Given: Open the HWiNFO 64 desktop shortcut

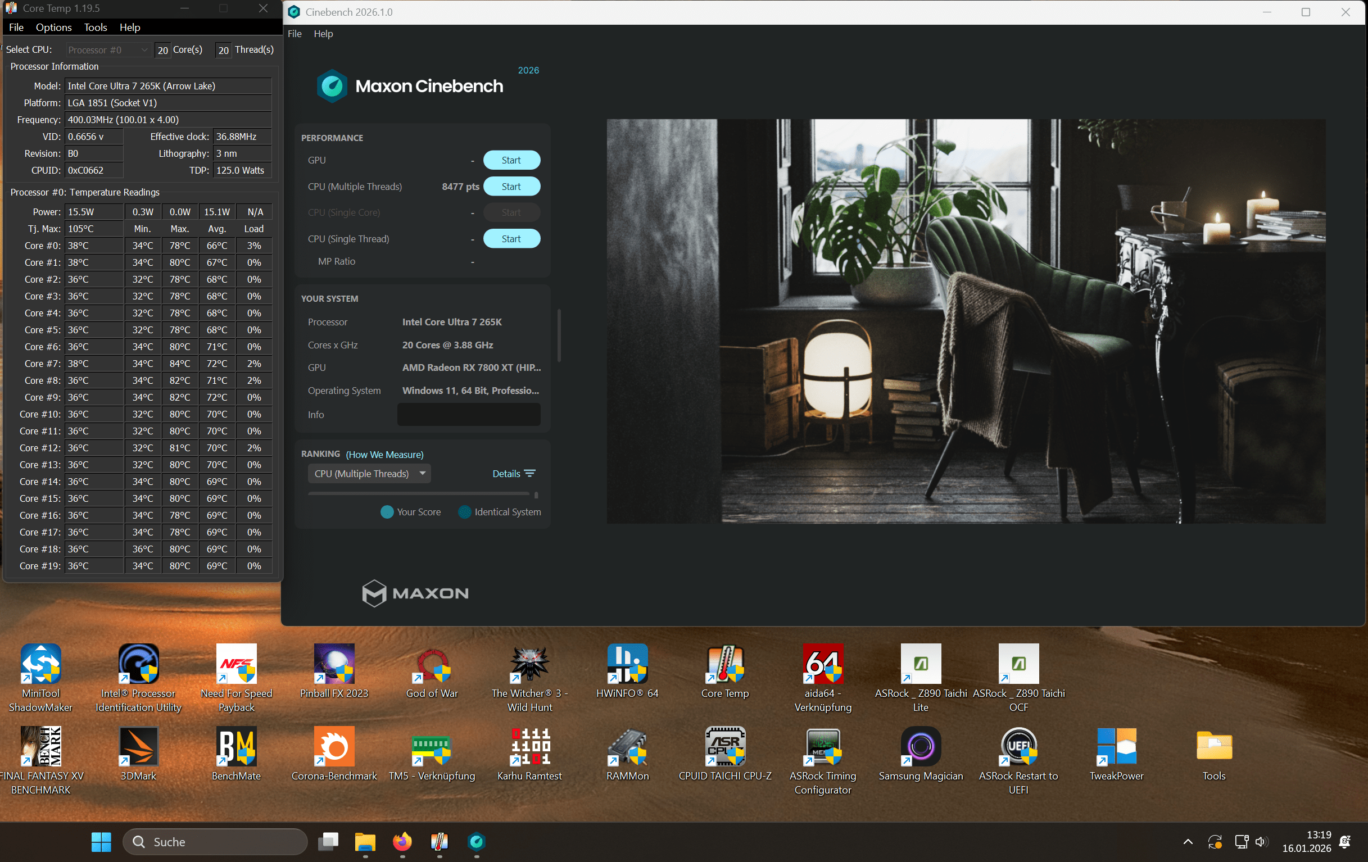Looking at the screenshot, I should click(x=627, y=664).
